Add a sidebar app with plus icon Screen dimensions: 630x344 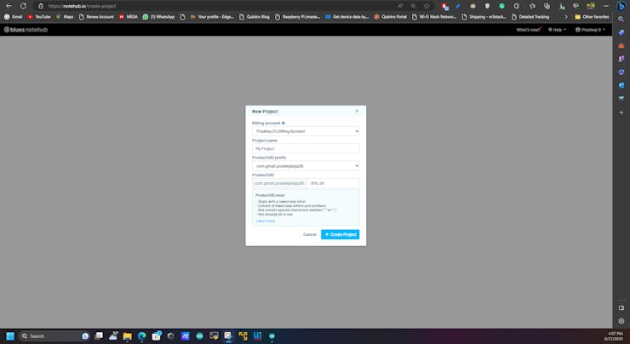[621, 112]
